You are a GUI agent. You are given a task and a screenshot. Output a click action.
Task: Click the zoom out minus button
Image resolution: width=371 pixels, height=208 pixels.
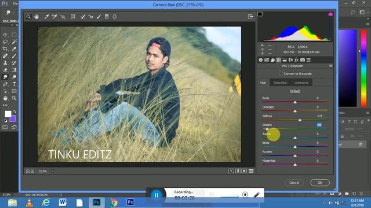(28, 171)
